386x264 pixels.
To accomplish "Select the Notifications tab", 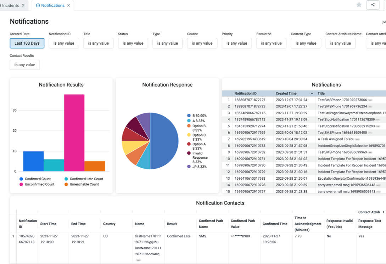I will coord(53,5).
